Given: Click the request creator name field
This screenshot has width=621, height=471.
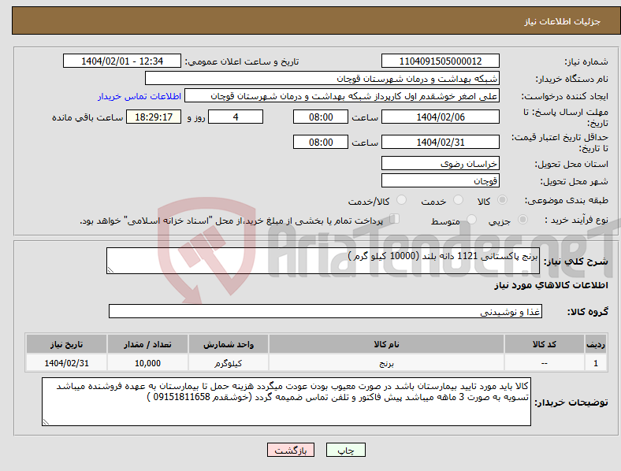Looking at the screenshot, I should click(x=342, y=96).
